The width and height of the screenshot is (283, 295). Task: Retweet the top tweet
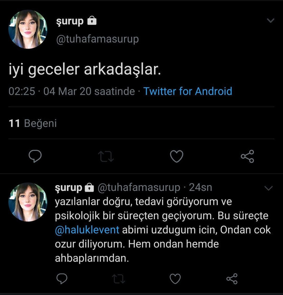pyautogui.click(x=106, y=156)
